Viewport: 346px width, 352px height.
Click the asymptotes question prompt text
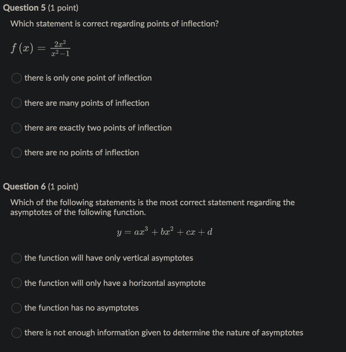(152, 207)
